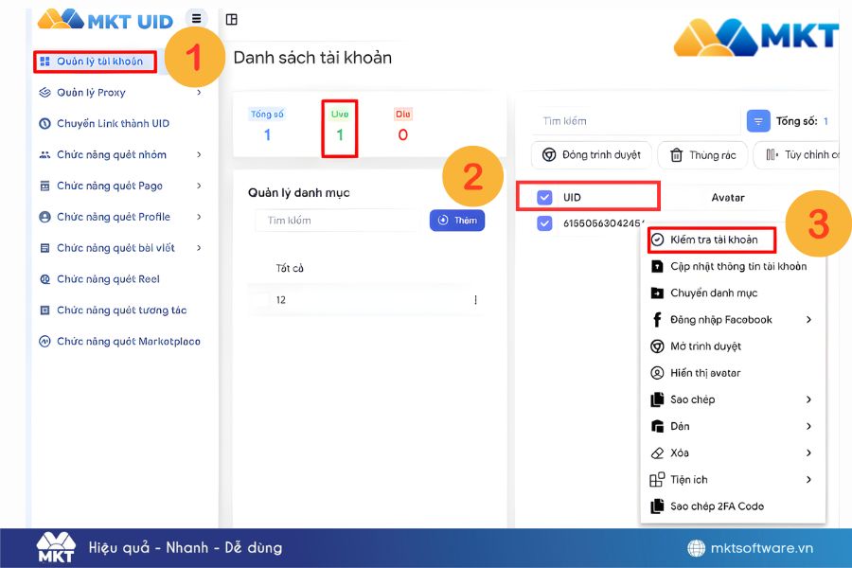This screenshot has width=852, height=568.
Task: Select Kiểm tra tài khoản from the context menu
Action: 713,240
